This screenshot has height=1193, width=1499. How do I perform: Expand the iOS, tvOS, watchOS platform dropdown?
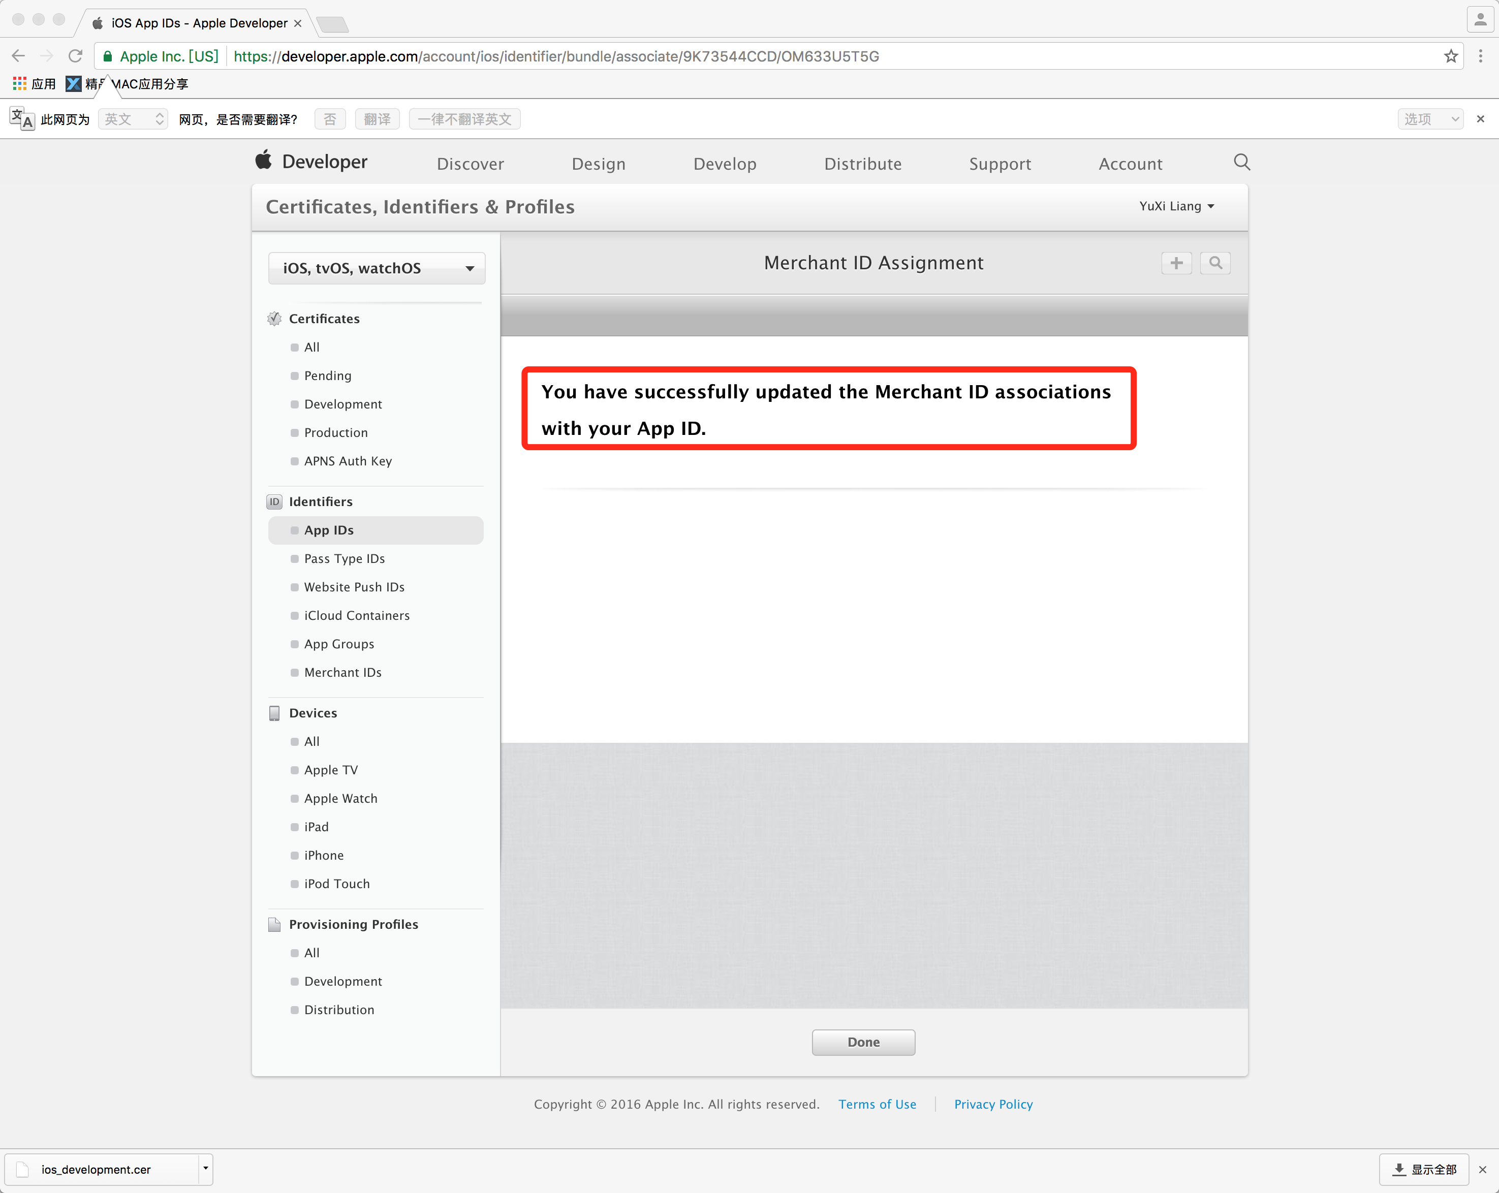click(x=376, y=268)
